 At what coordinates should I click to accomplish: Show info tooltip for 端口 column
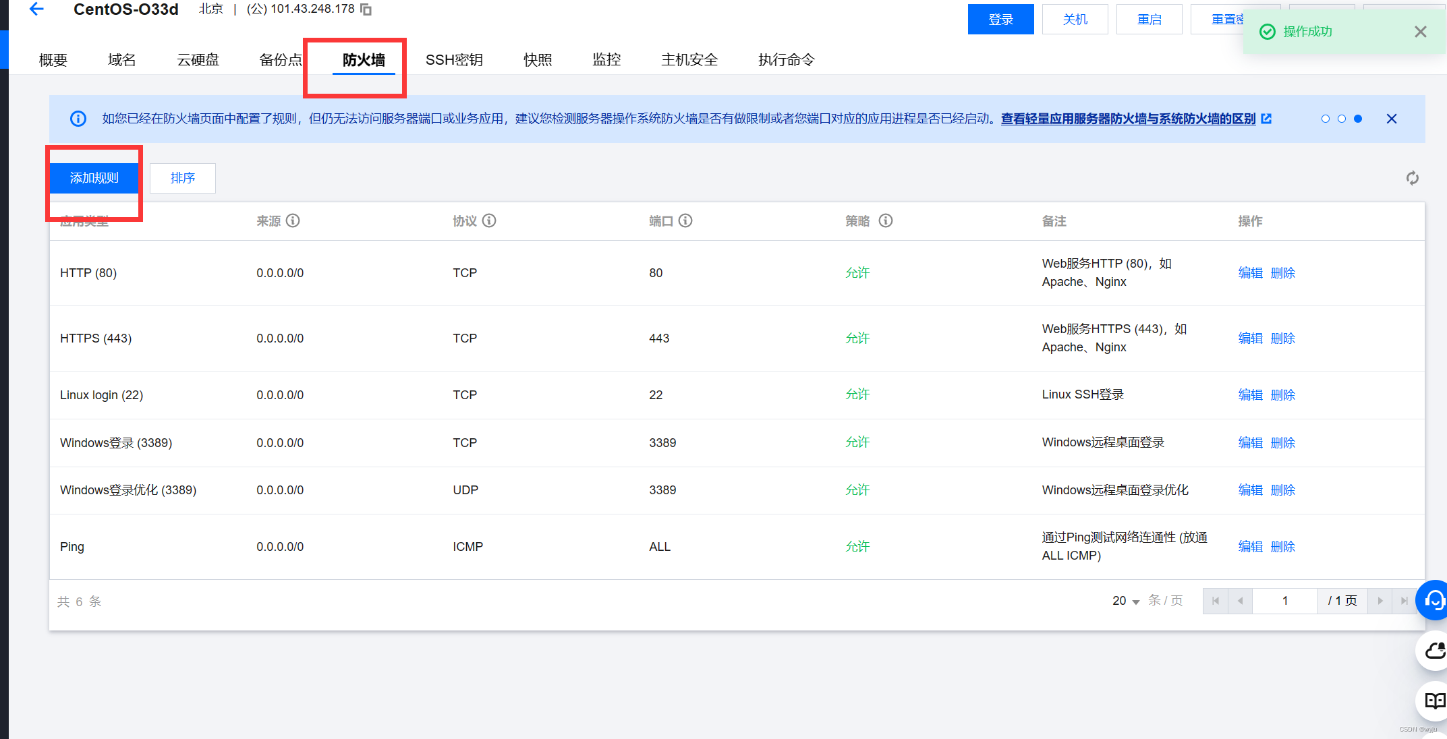click(685, 220)
